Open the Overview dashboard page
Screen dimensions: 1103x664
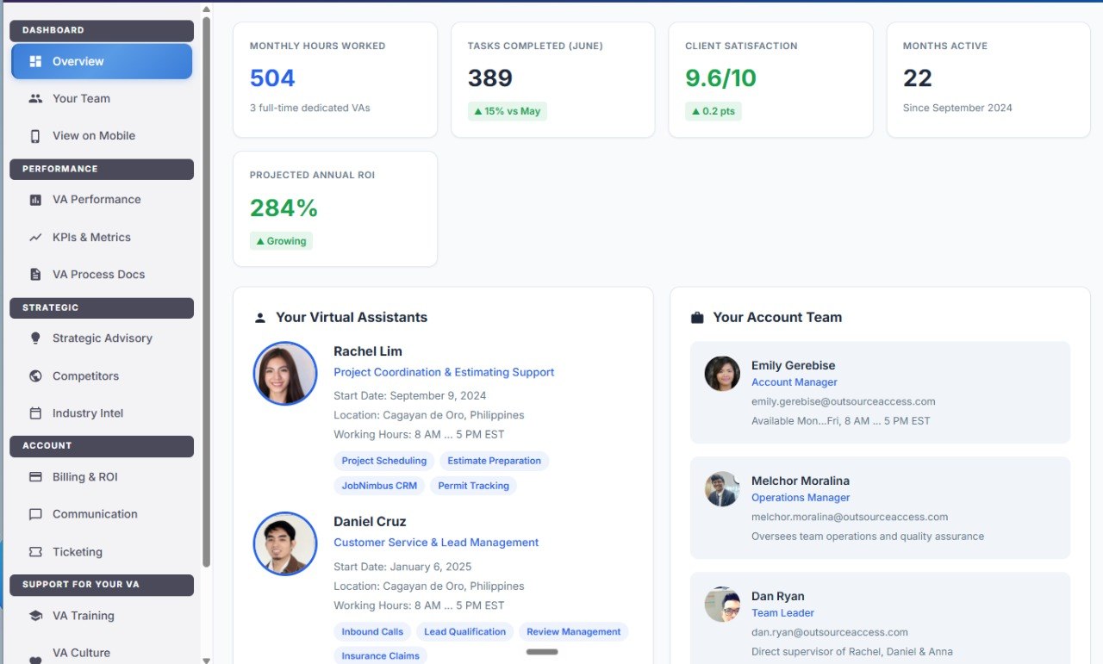pos(102,61)
